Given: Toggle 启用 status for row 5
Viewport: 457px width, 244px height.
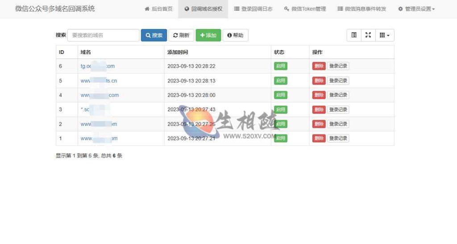Looking at the screenshot, I should tap(281, 81).
